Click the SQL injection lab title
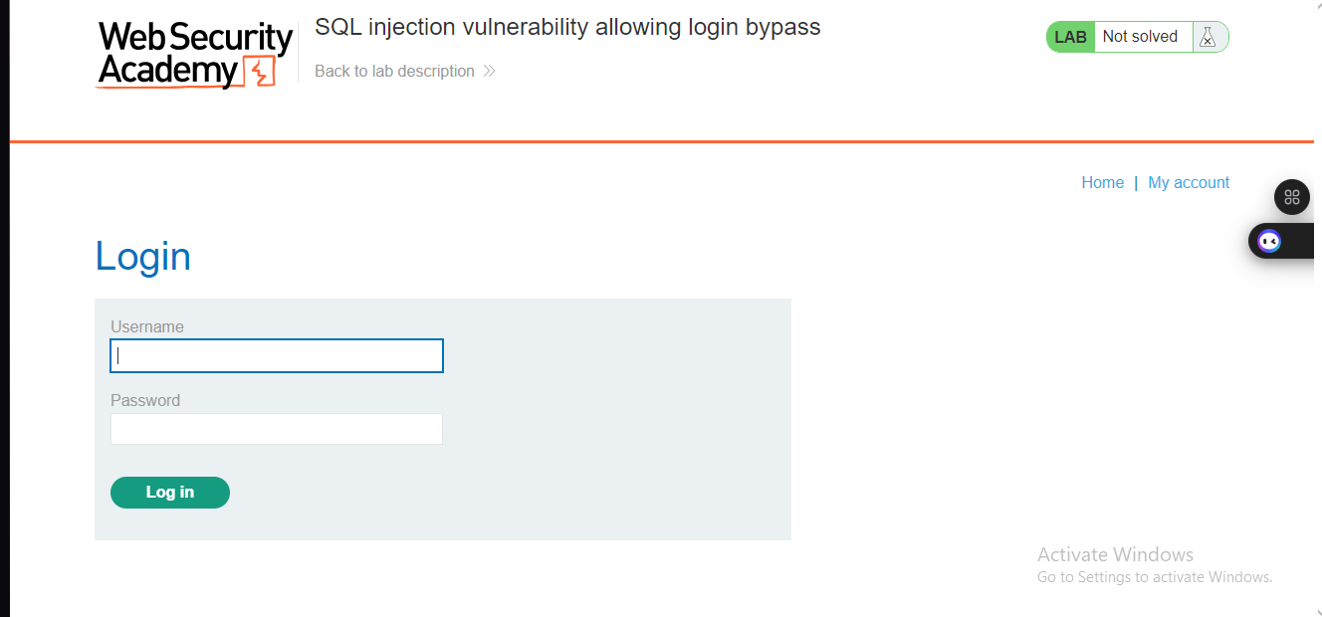 (x=567, y=27)
